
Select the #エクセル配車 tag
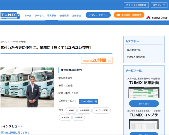pyautogui.click(x=101, y=110)
